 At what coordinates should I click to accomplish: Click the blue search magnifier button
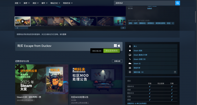click(x=178, y=3)
